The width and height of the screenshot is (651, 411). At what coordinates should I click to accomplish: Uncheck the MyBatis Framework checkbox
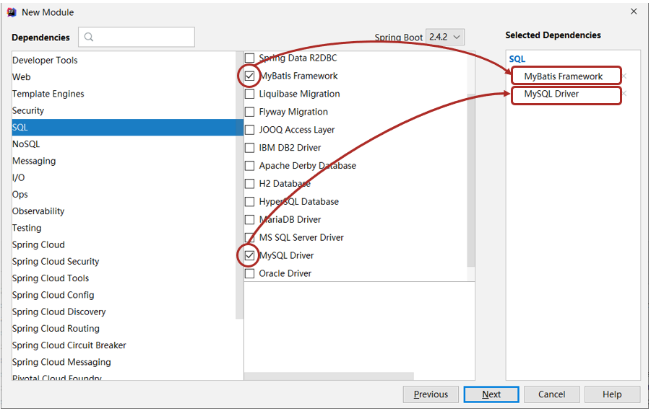(249, 76)
